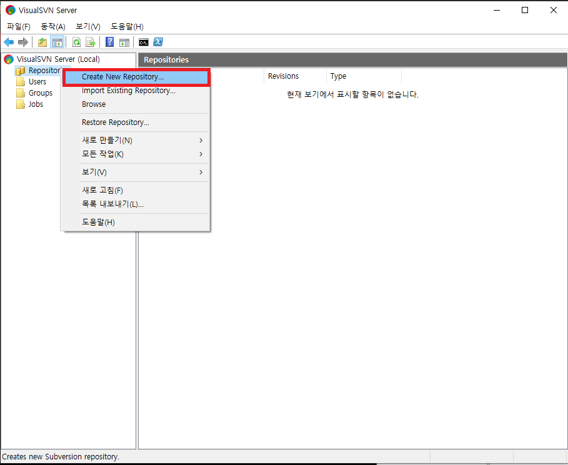Launch the PowerShell toolbar icon
The image size is (568, 465).
pyautogui.click(x=158, y=42)
